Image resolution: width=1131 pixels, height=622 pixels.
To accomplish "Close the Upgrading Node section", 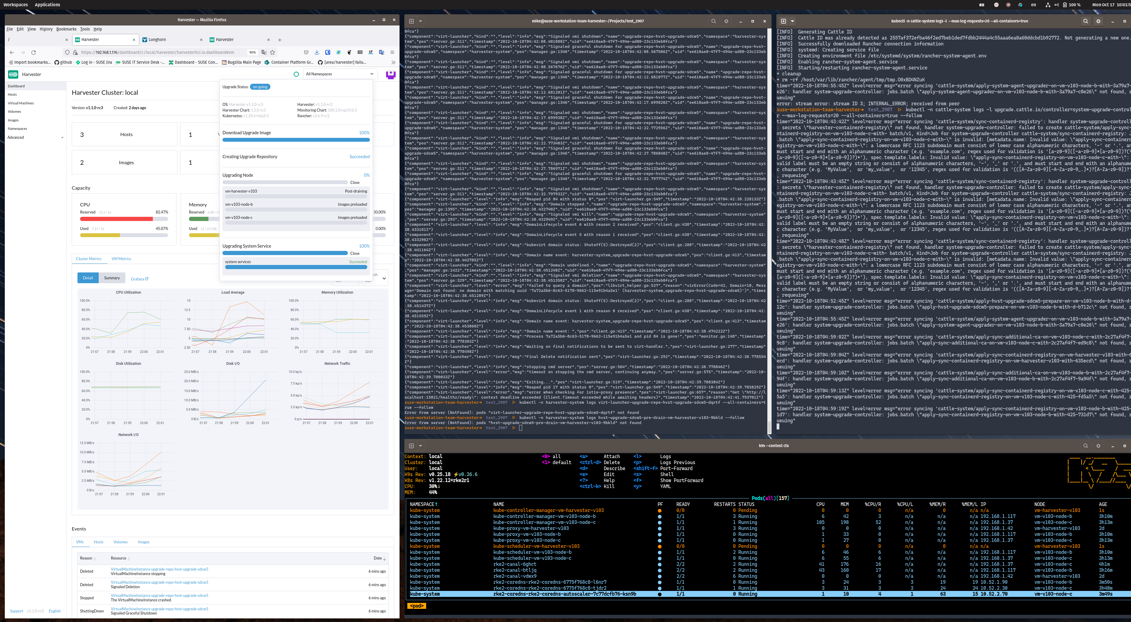I will click(355, 182).
